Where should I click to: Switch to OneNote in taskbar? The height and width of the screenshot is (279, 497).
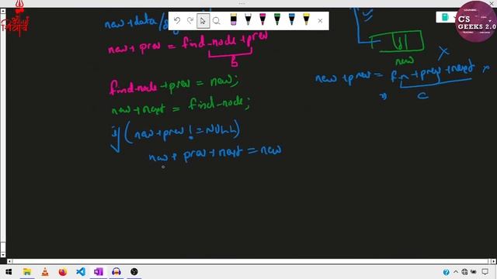99,272
